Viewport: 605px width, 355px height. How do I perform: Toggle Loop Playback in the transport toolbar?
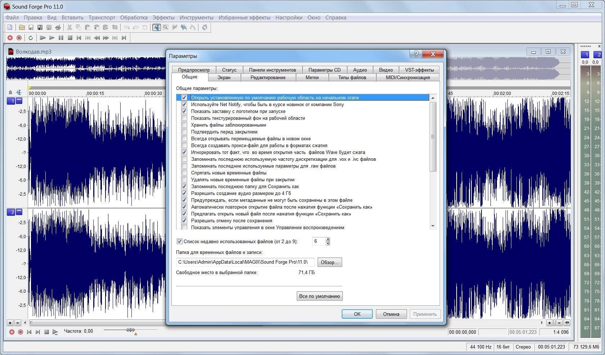(x=31, y=38)
